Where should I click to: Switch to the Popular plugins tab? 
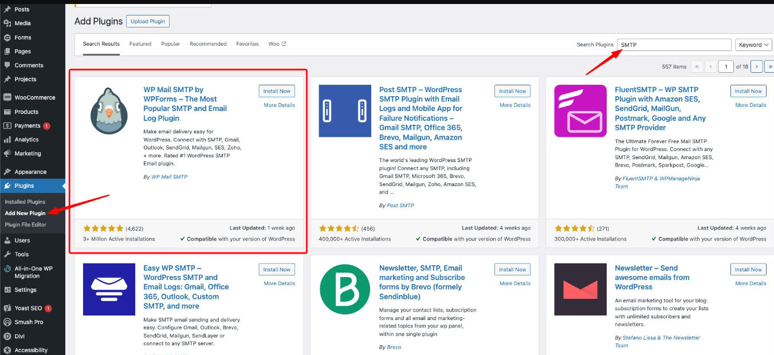point(169,43)
